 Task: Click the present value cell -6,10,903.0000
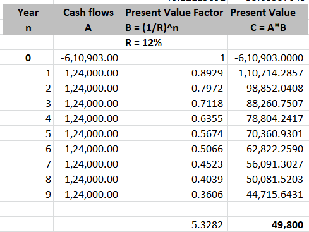click(268, 58)
